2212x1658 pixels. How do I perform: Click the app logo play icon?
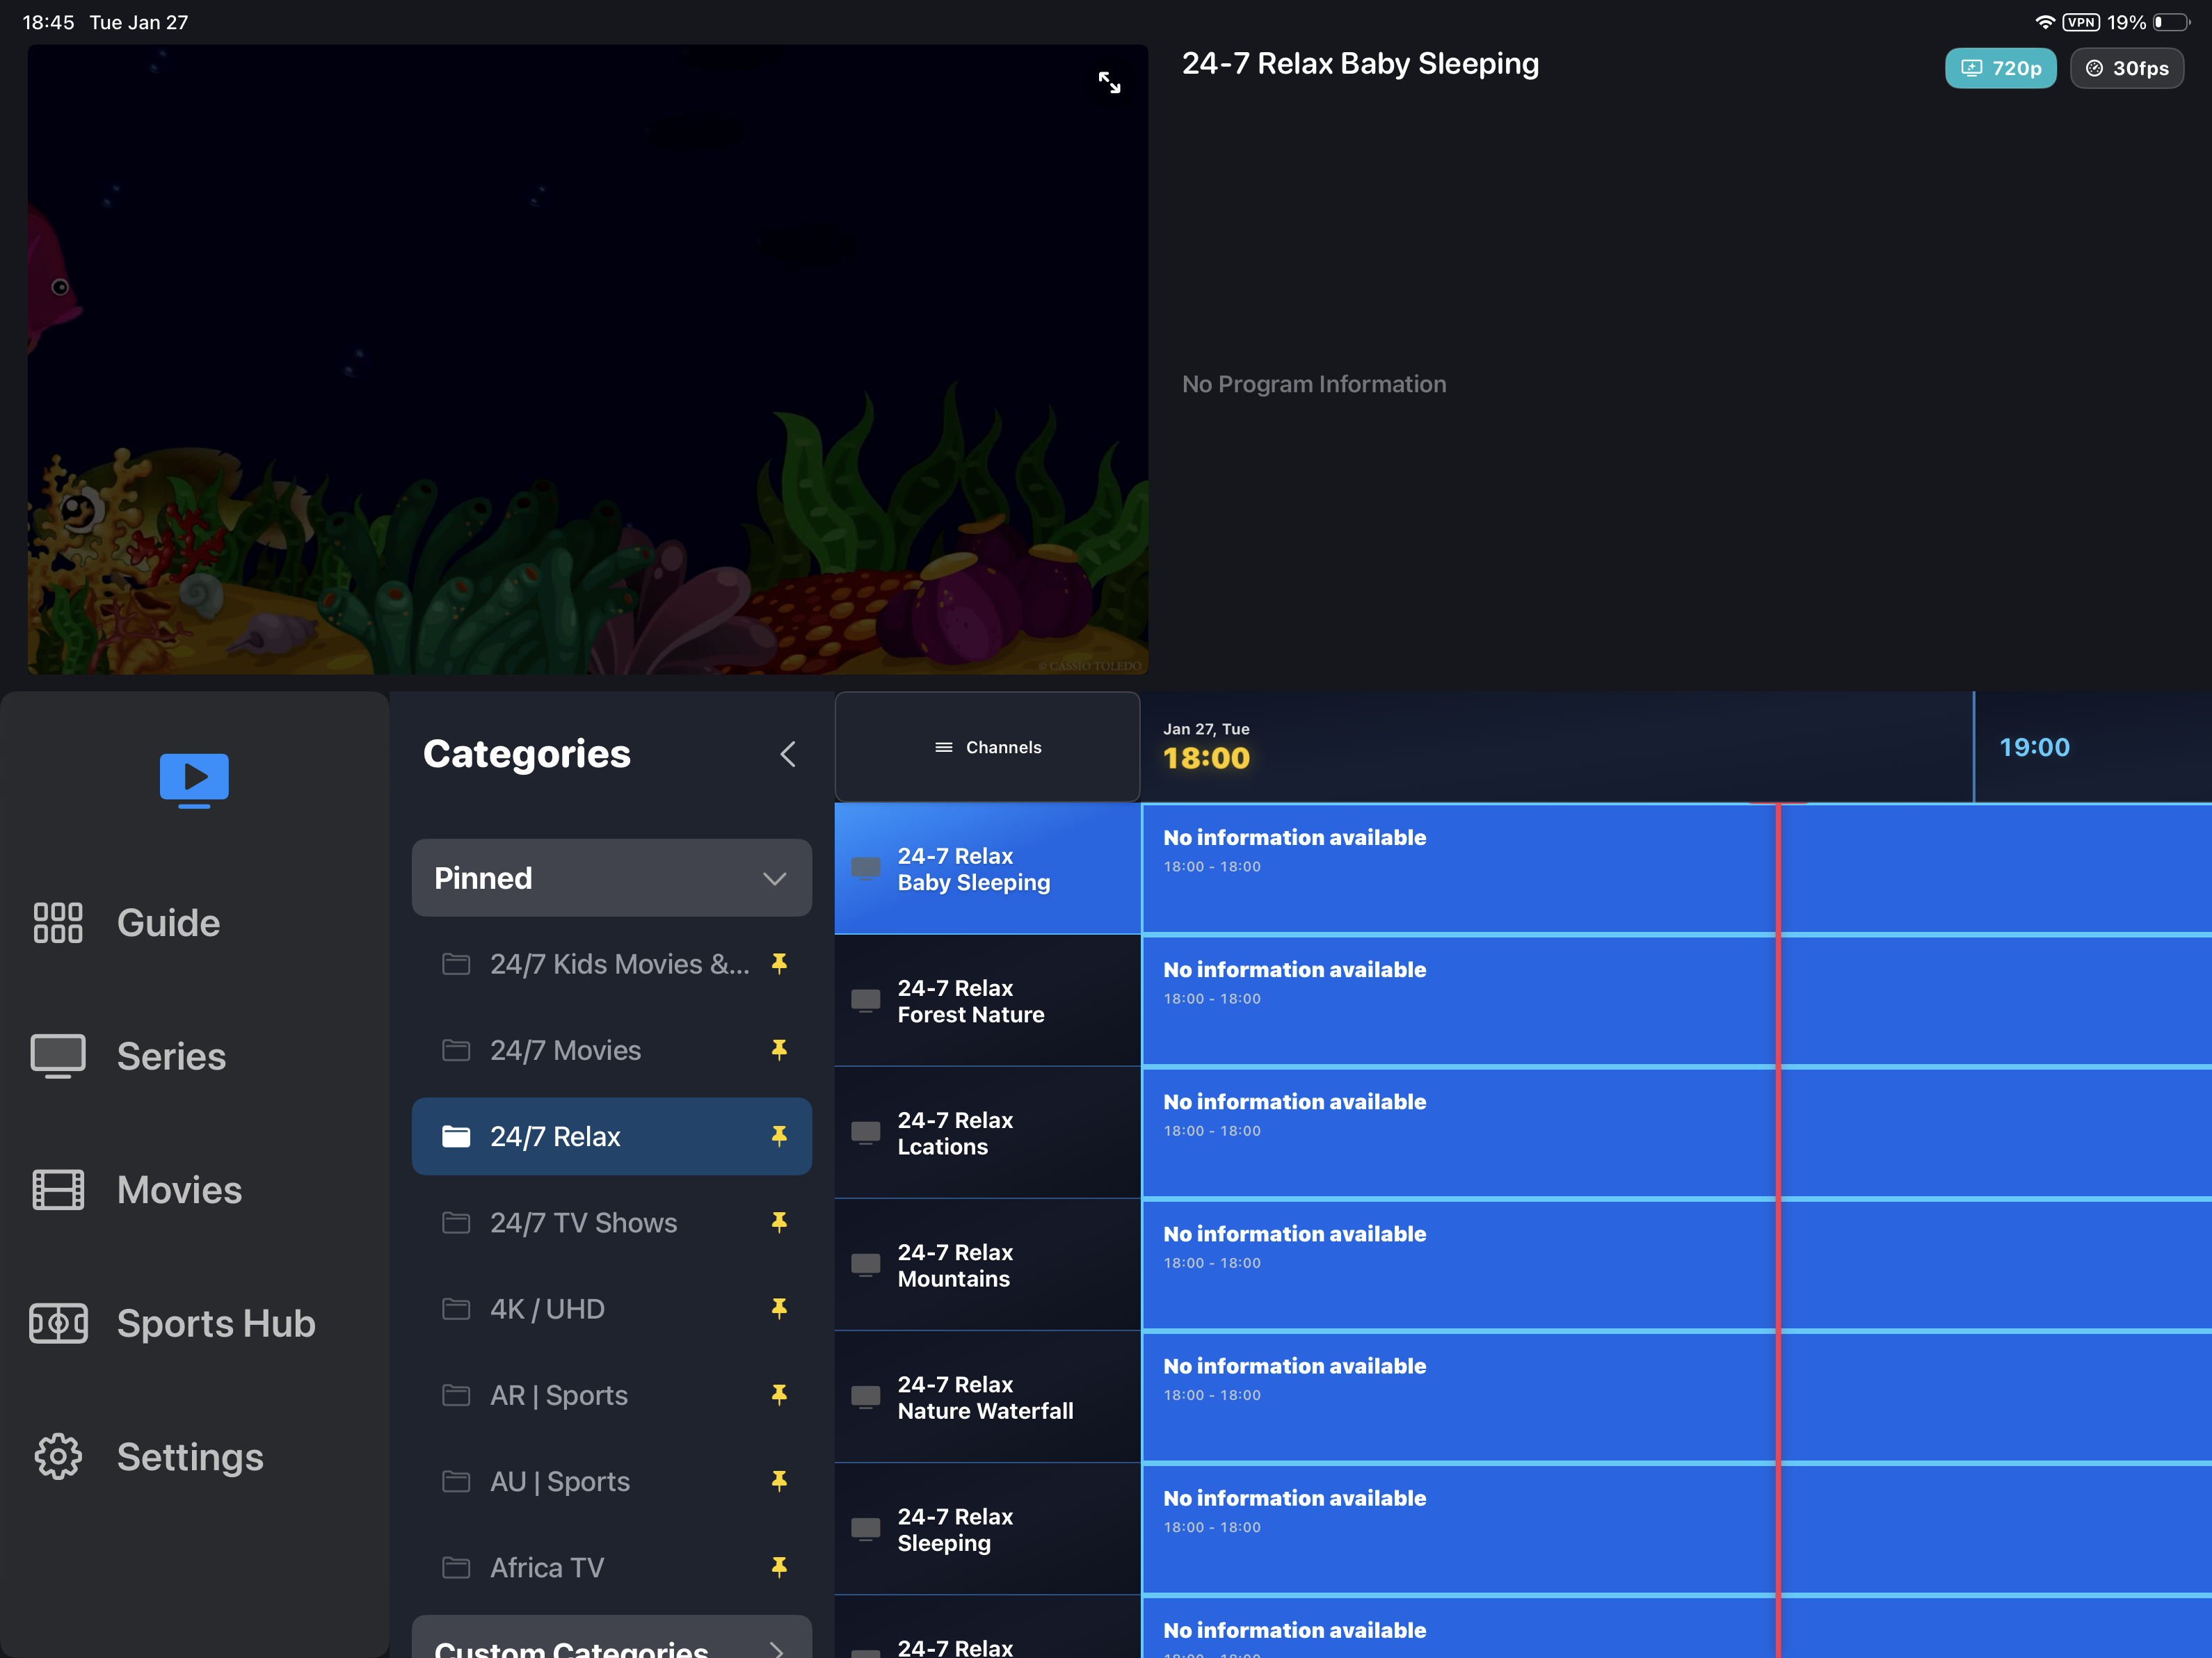tap(193, 779)
